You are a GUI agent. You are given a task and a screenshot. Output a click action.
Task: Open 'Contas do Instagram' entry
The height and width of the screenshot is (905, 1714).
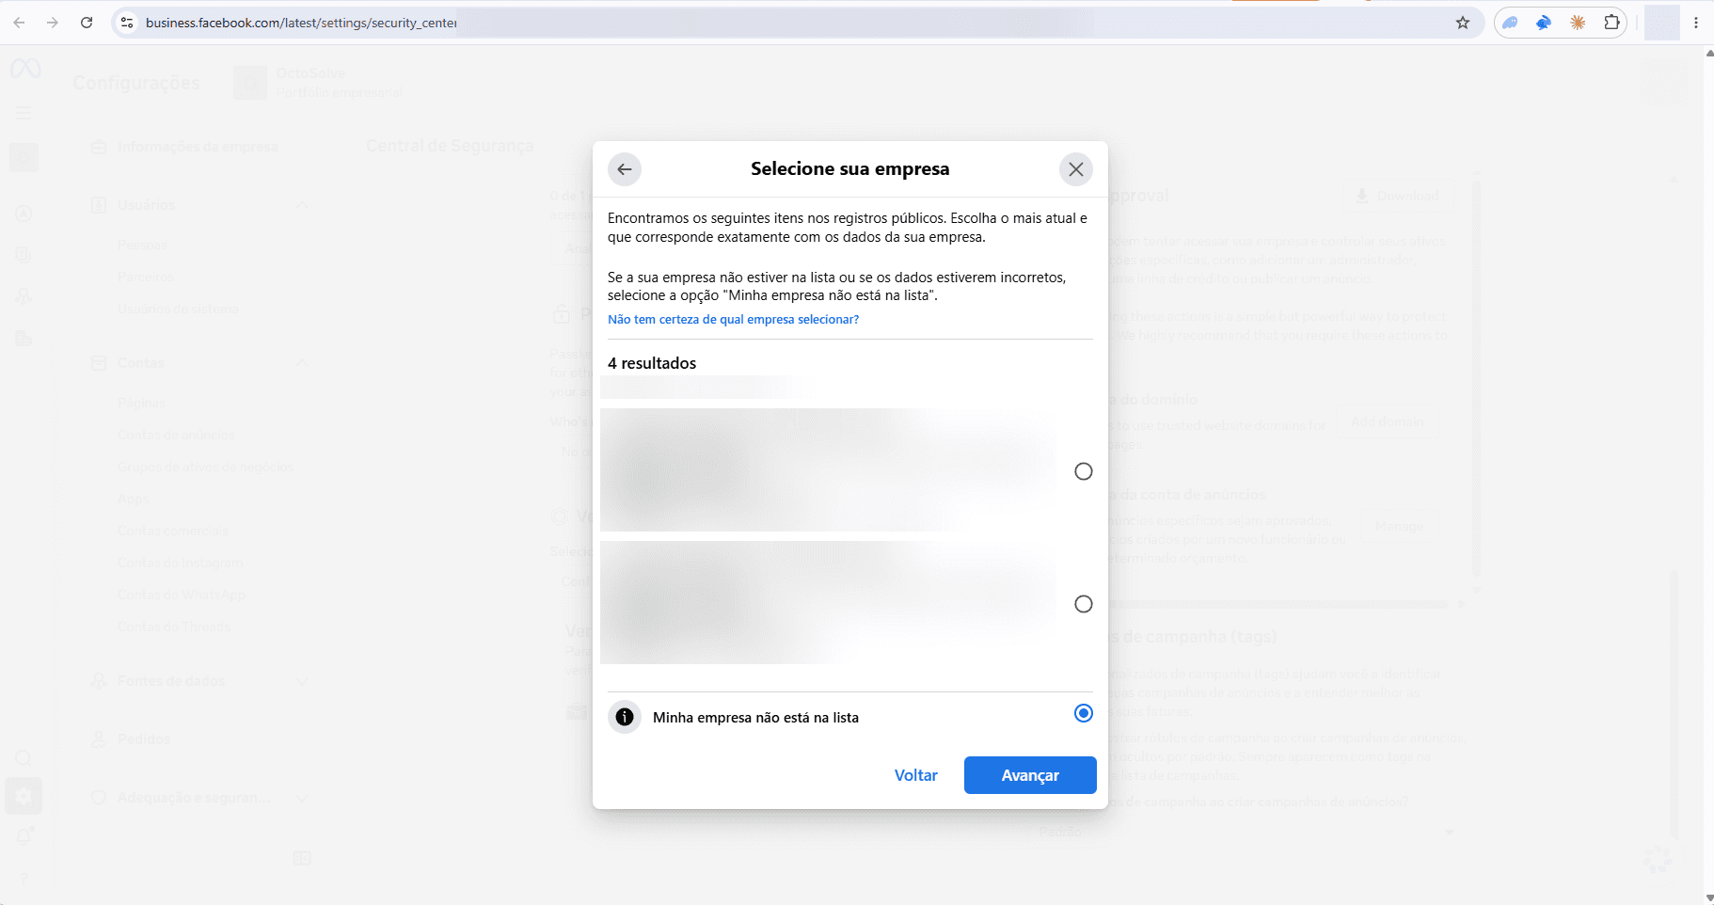180,563
